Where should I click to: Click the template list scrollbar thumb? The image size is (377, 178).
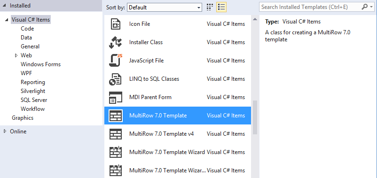pos(255,117)
